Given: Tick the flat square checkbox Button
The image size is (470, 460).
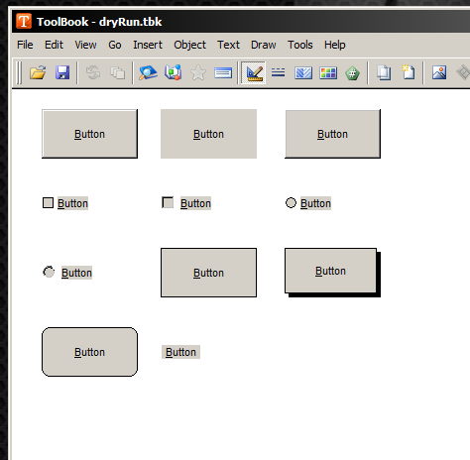Looking at the screenshot, I should coord(48,203).
